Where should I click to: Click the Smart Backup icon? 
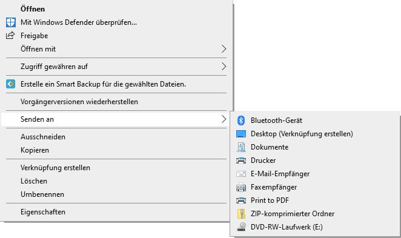point(11,84)
